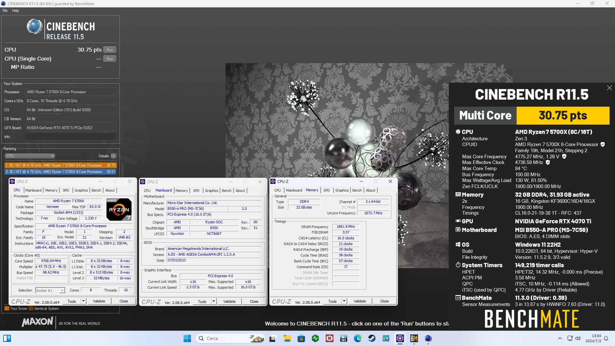The height and width of the screenshot is (346, 615).
Task: Launch Microsoft Edge from taskbar
Action: (357, 338)
